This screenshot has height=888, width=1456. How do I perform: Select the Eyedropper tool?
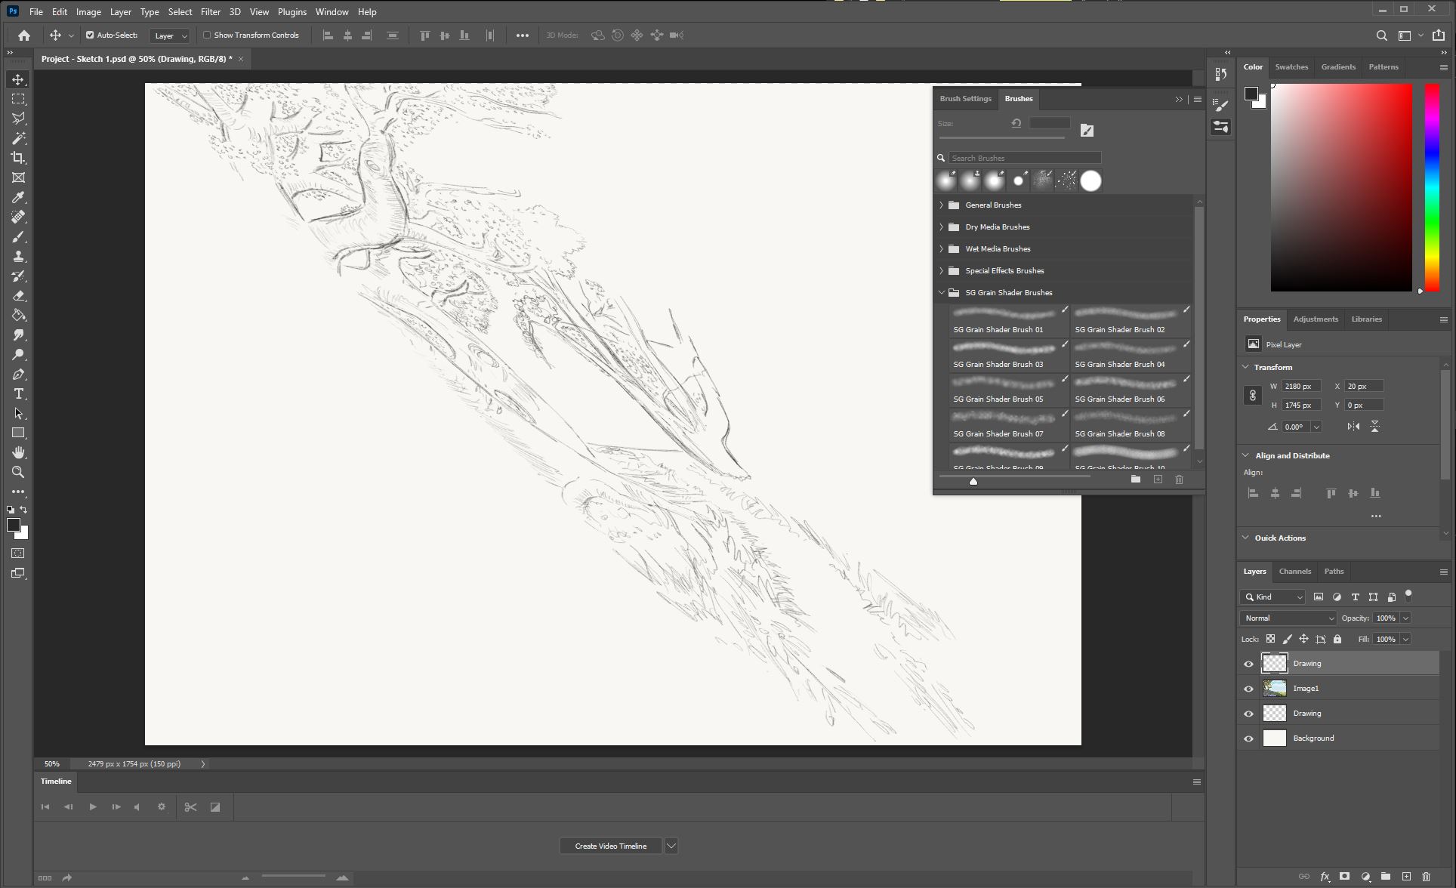click(x=19, y=197)
